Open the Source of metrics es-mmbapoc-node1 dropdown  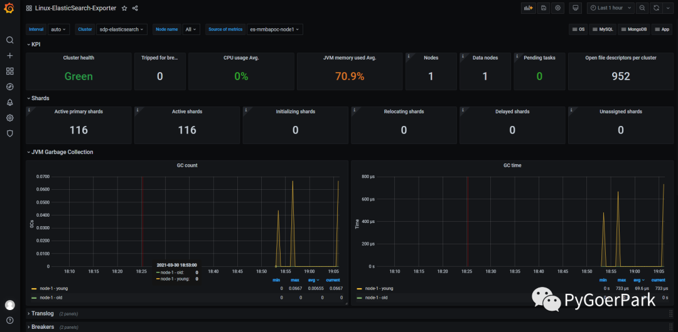click(274, 29)
